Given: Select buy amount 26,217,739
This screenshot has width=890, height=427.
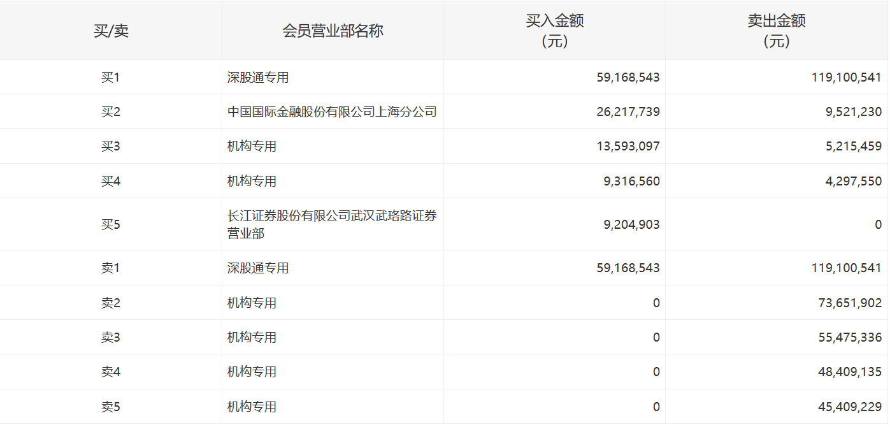Looking at the screenshot, I should tap(628, 112).
